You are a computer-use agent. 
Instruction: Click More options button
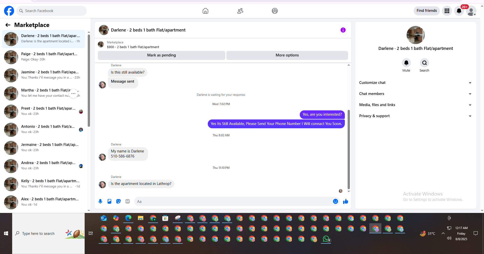[x=287, y=55]
